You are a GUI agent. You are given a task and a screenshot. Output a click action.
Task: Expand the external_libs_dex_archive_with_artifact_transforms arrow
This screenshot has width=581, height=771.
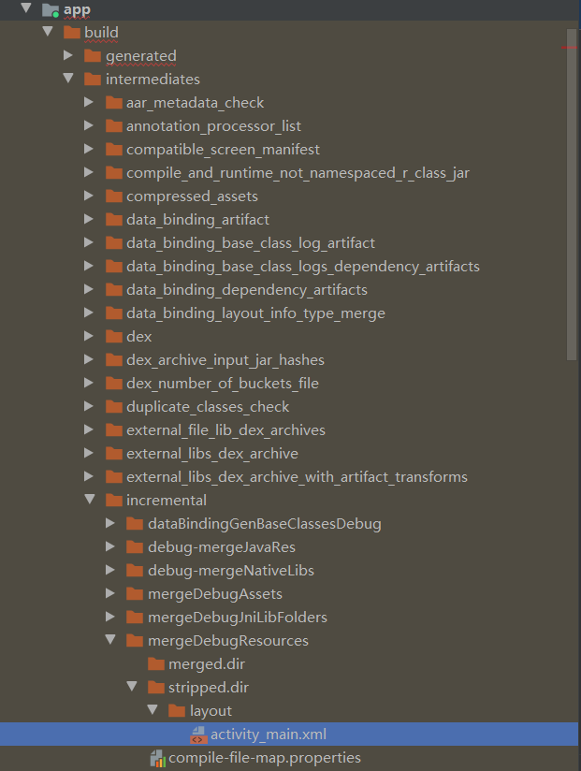pyautogui.click(x=89, y=476)
